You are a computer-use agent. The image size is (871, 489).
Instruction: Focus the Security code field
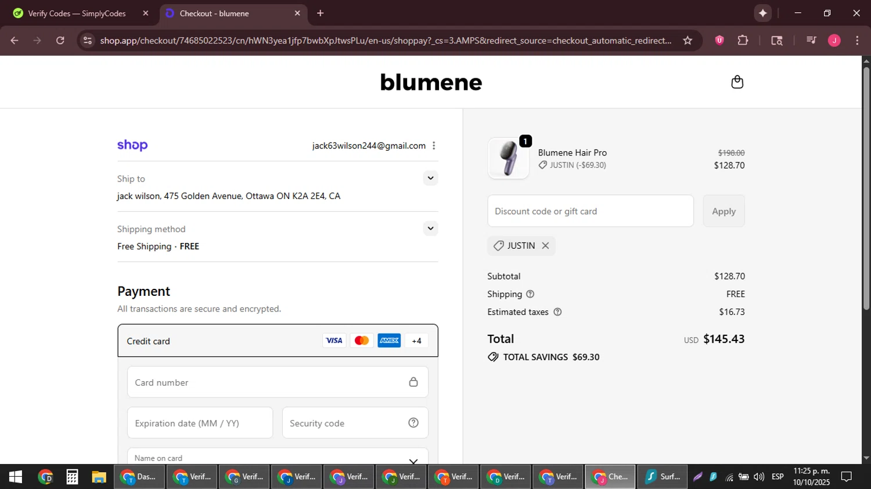[x=355, y=423]
